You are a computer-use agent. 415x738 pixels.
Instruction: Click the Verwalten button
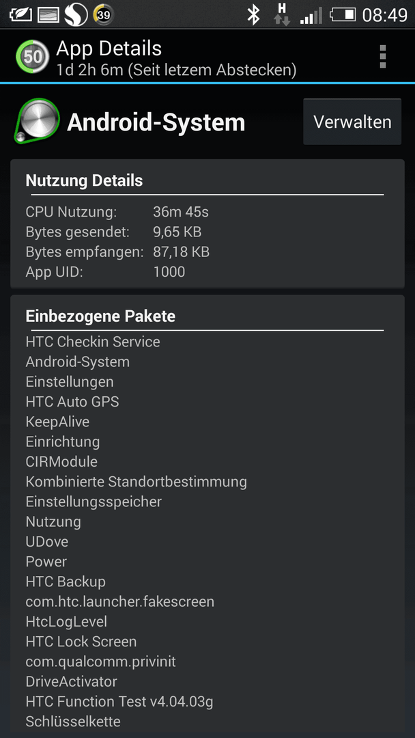coord(352,122)
